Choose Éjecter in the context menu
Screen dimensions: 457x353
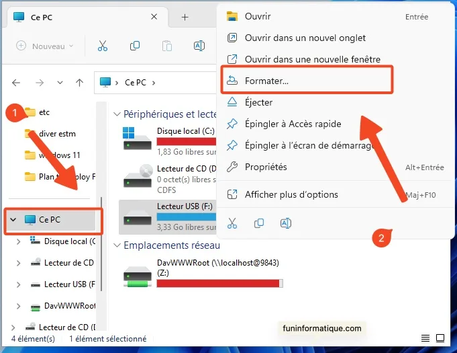(335, 102)
